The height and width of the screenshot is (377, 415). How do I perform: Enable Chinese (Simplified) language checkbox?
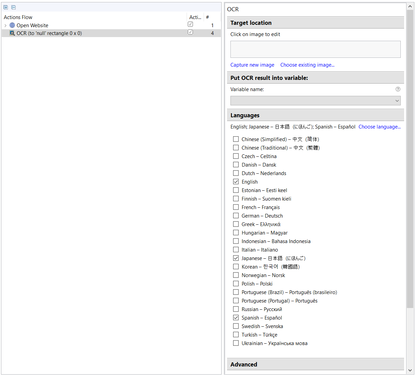[236, 139]
